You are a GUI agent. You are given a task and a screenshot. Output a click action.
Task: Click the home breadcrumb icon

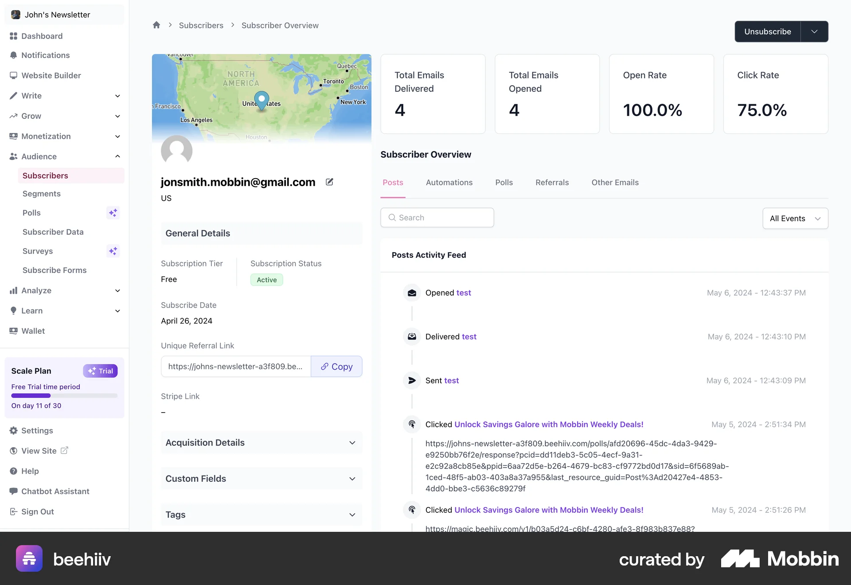click(x=156, y=25)
